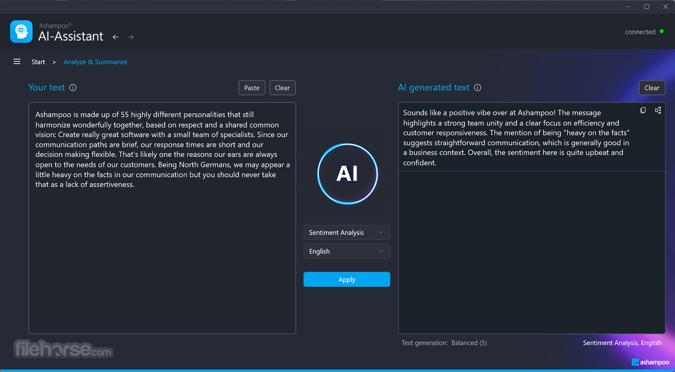
Task: Open the hamburger menu
Action: point(17,62)
